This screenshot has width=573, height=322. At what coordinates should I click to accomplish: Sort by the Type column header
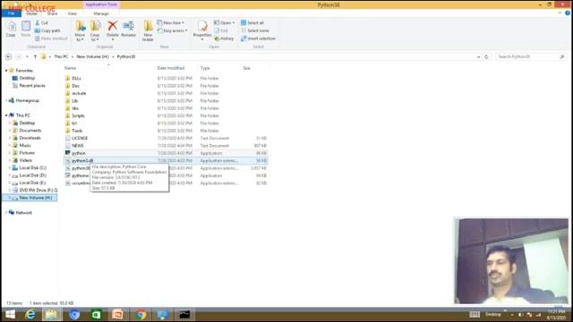point(205,68)
